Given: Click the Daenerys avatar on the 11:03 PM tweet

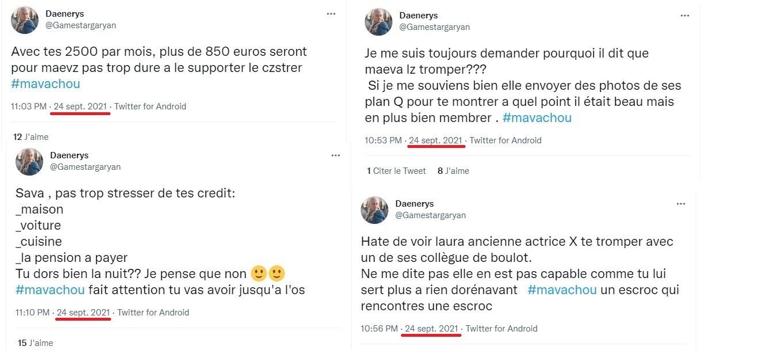Looking at the screenshot, I should click(25, 21).
